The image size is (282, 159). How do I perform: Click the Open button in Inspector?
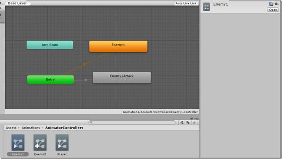273,10
